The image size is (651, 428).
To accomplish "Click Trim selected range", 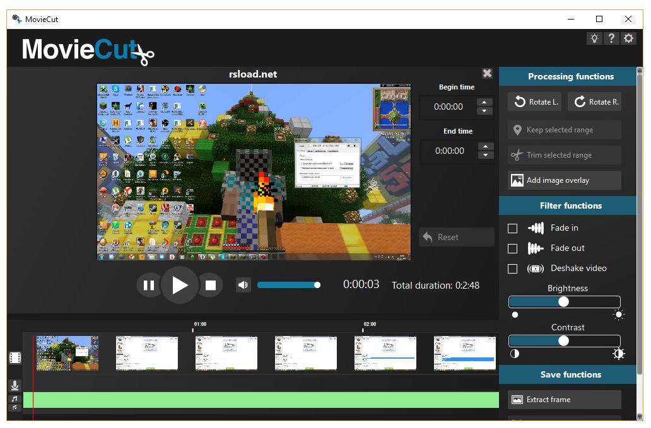I will point(565,155).
